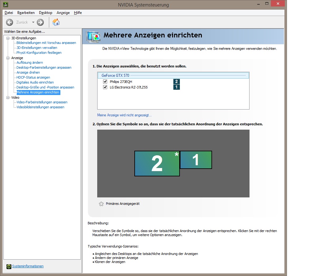The image size is (317, 276).
Task: Click the Forward arrow icon
Action: [x=40, y=22]
